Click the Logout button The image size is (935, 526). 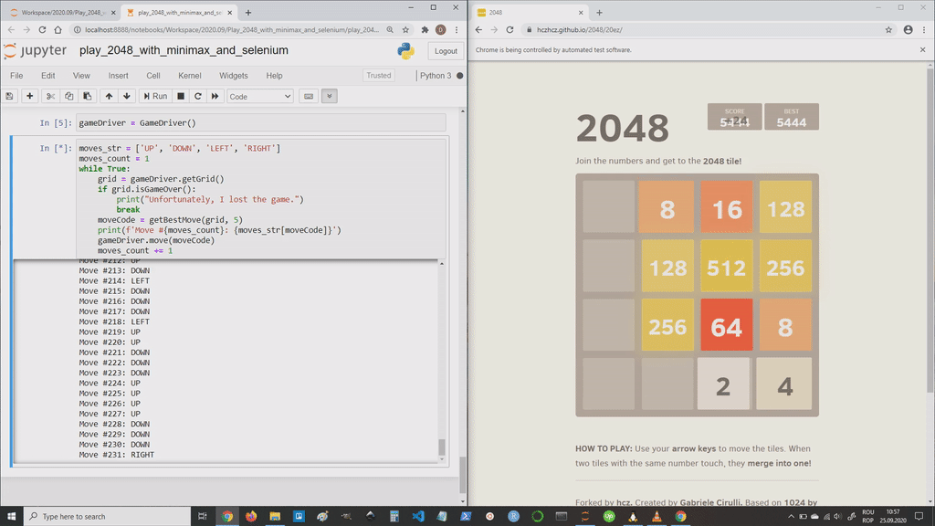446,51
